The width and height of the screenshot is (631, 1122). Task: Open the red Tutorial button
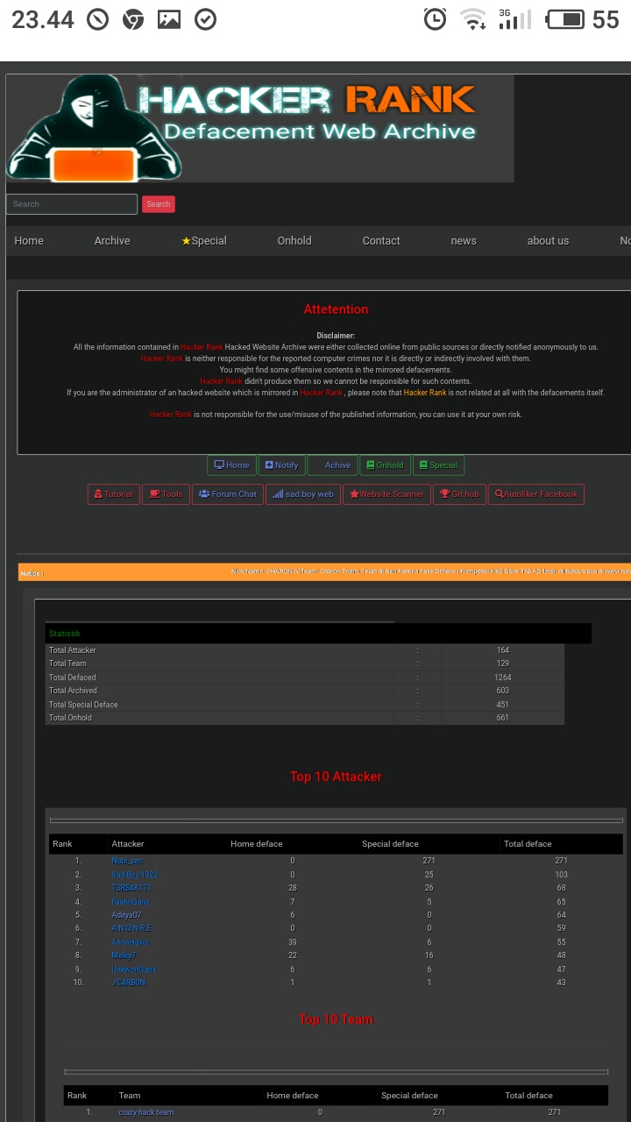pos(114,494)
